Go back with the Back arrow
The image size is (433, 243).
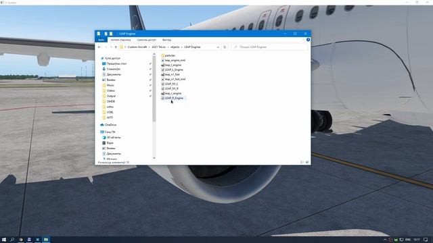[x=99, y=47]
